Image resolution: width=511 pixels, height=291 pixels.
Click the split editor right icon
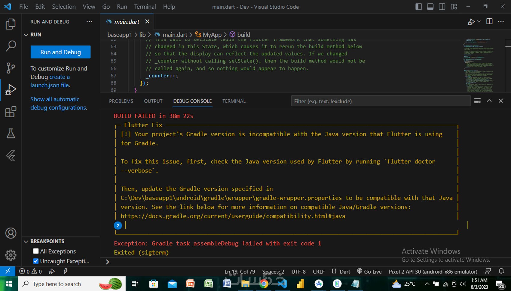[489, 22]
